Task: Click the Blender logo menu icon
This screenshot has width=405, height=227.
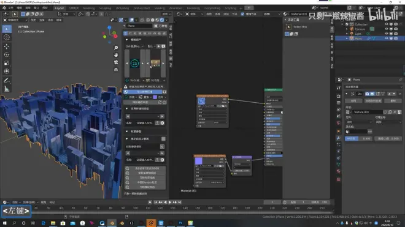Action: tap(4, 8)
